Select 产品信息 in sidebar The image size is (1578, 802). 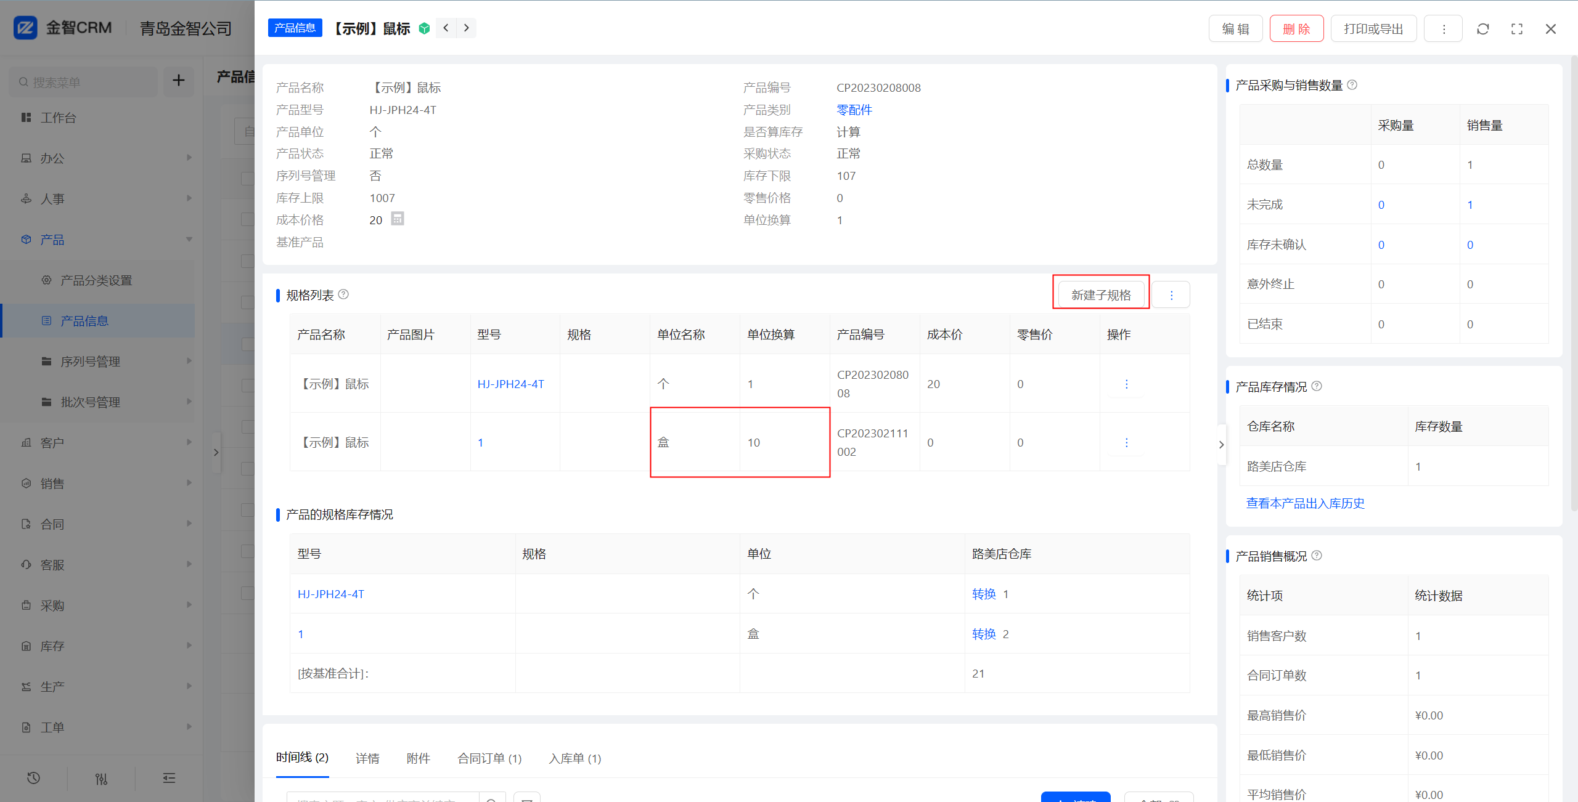[x=99, y=321]
